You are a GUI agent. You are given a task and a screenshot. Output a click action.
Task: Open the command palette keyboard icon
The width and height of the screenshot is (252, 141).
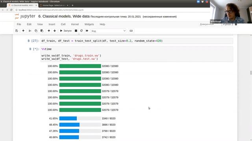pos(131,31)
